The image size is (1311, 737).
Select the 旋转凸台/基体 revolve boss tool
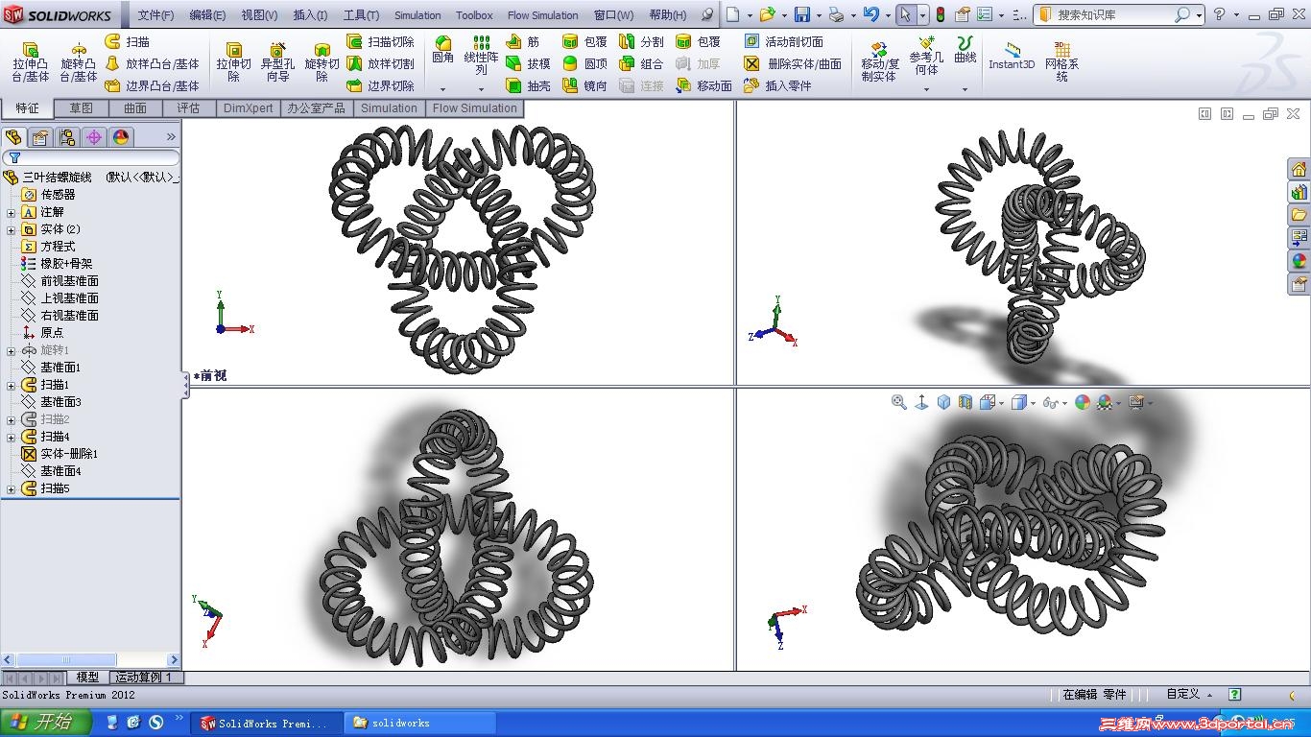click(x=79, y=62)
